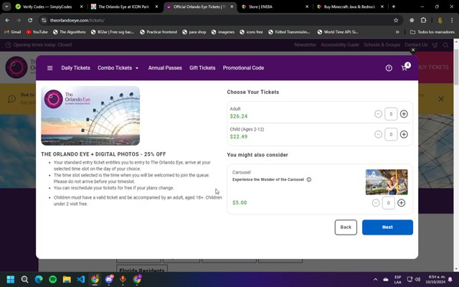Increase Adult ticket quantity
Screen dimensions: 459x287
pos(404,114)
